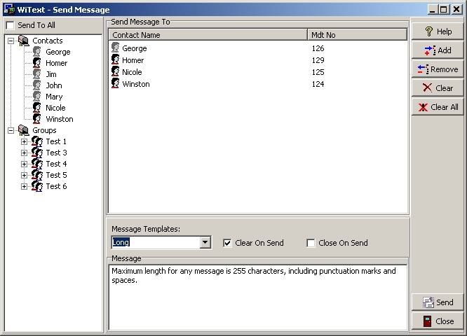Select Jim in the Contacts tree

pos(51,74)
